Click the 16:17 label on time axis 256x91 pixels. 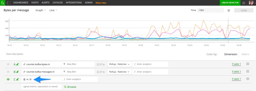coord(91,45)
